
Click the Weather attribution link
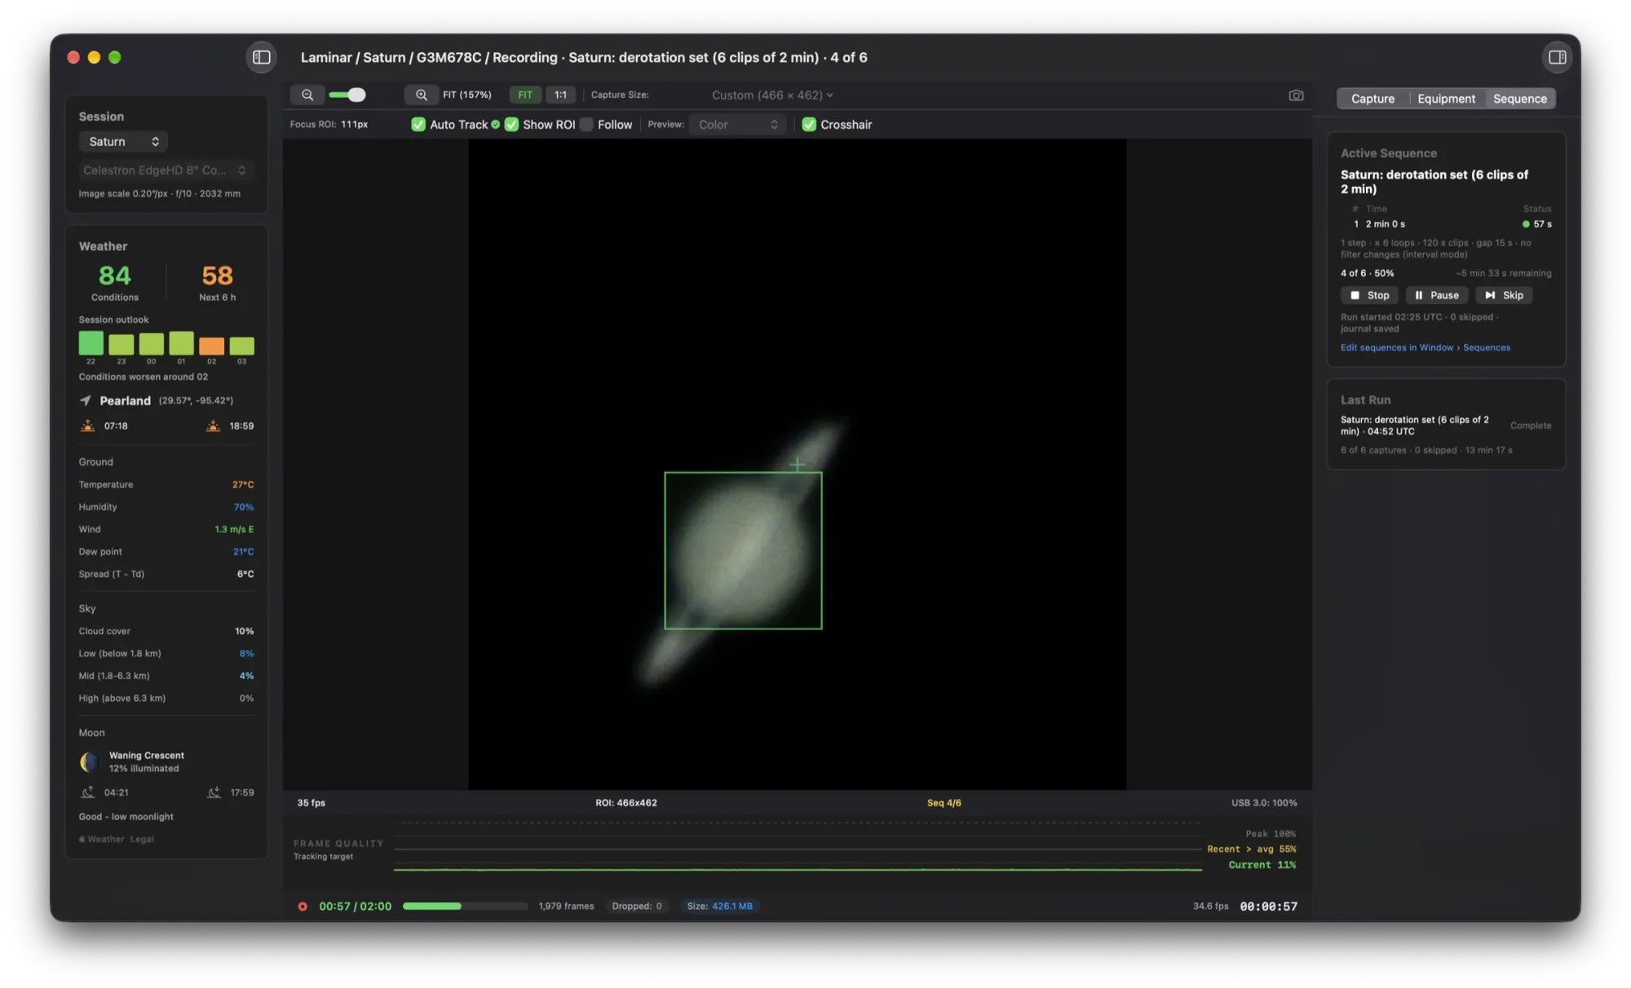click(102, 839)
